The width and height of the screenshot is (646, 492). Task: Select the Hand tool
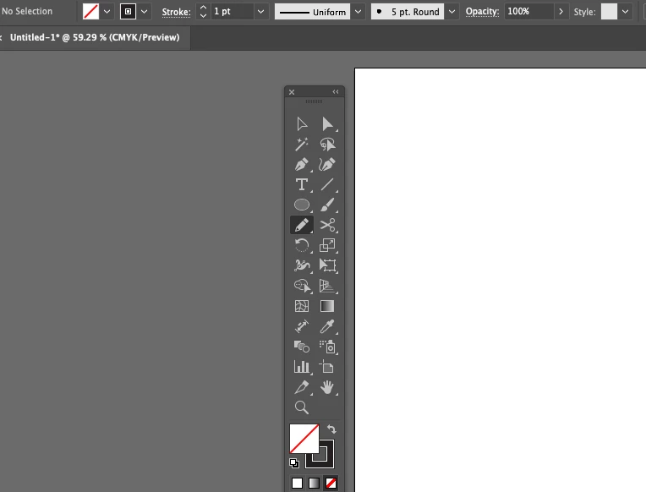pyautogui.click(x=327, y=387)
